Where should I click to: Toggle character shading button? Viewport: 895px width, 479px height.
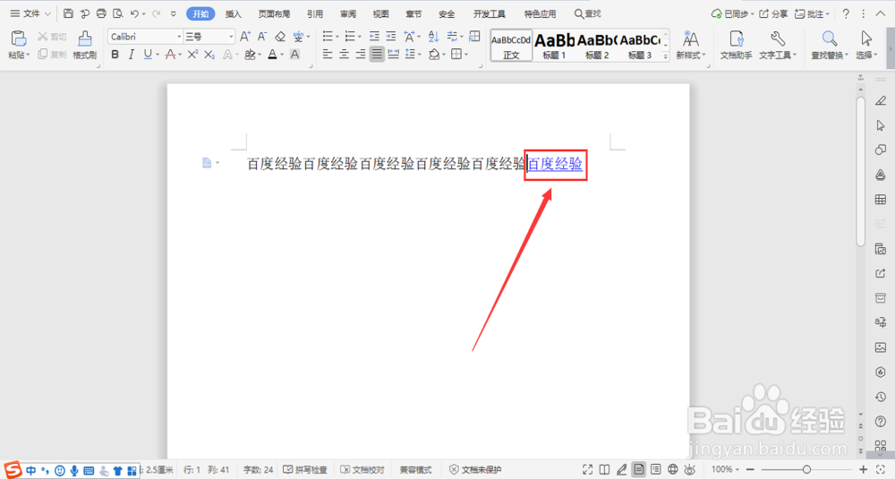click(x=294, y=55)
